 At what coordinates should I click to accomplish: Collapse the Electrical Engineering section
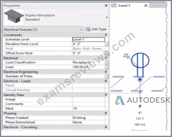pos(106,72)
